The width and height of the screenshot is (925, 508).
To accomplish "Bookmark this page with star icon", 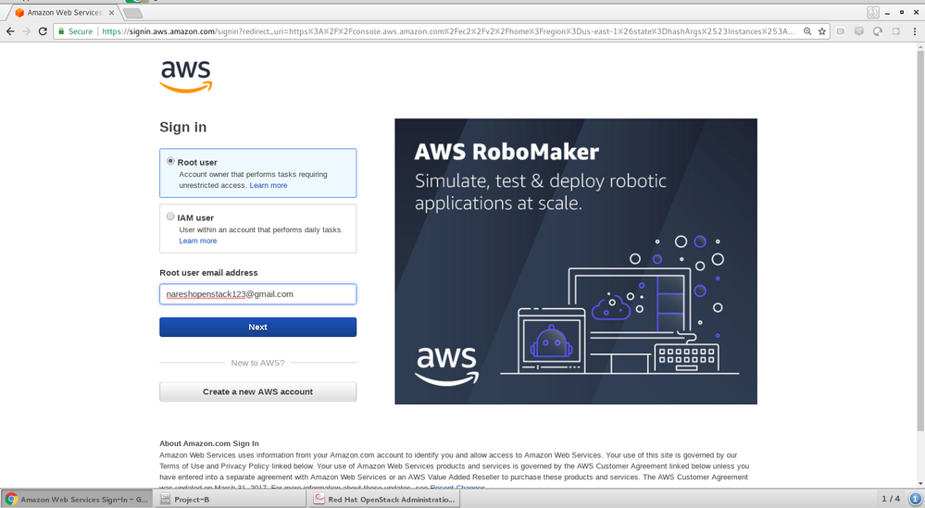I will click(x=821, y=31).
